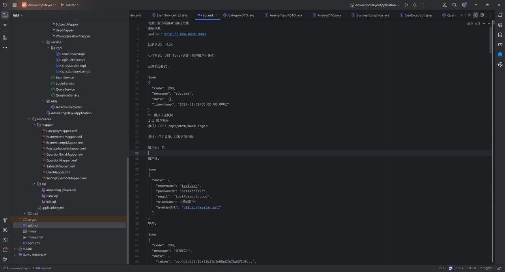This screenshot has width=505, height=272.
Task: Open the Git tool window
Action: coord(5,260)
